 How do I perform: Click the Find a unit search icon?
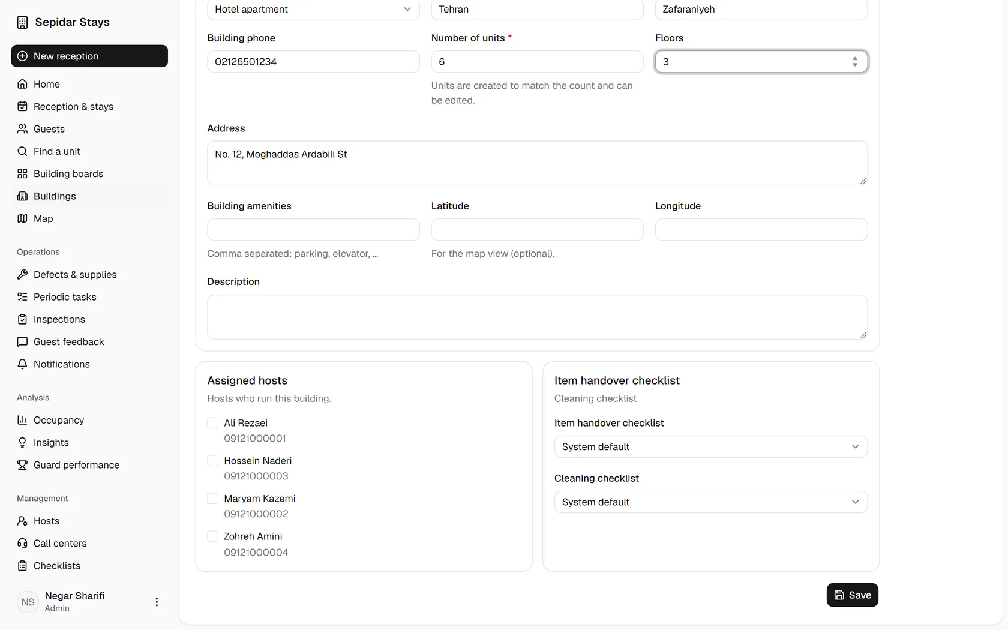click(22, 151)
